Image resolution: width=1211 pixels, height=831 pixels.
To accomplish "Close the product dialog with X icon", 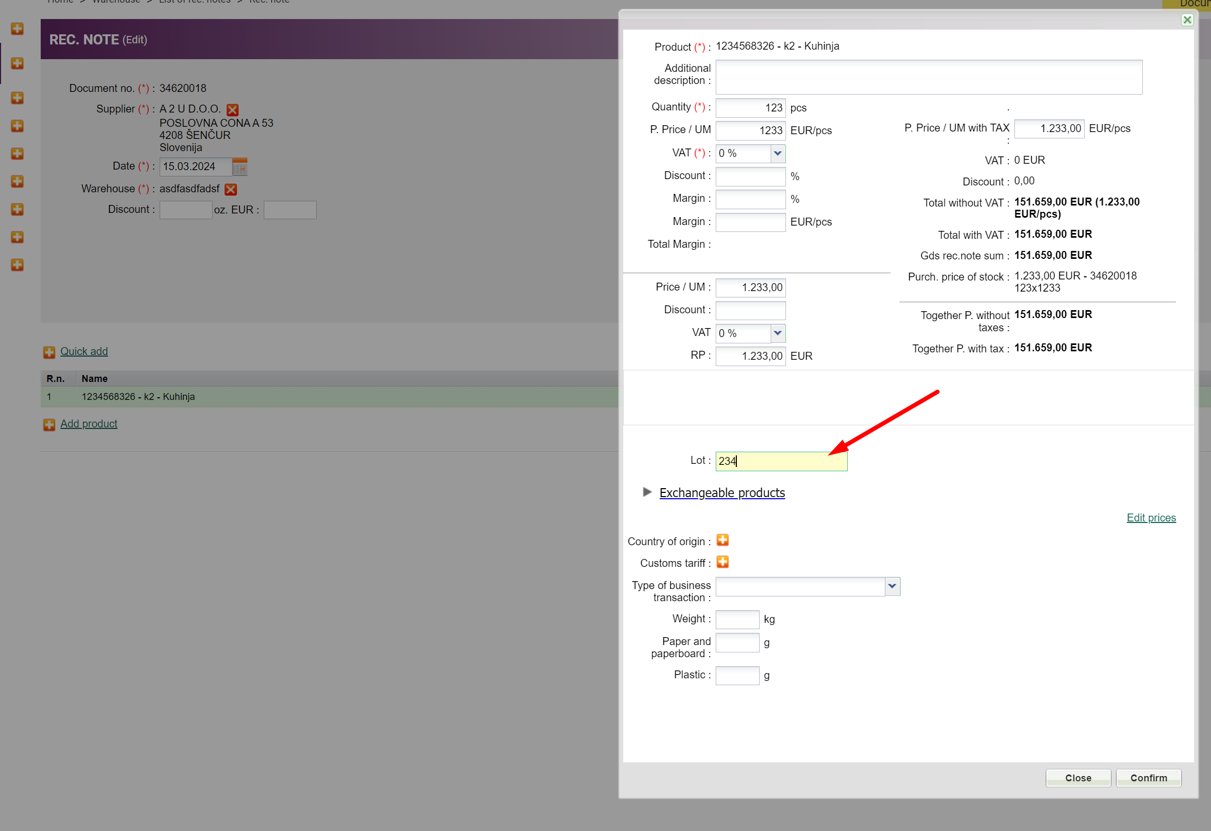I will pos(1187,20).
